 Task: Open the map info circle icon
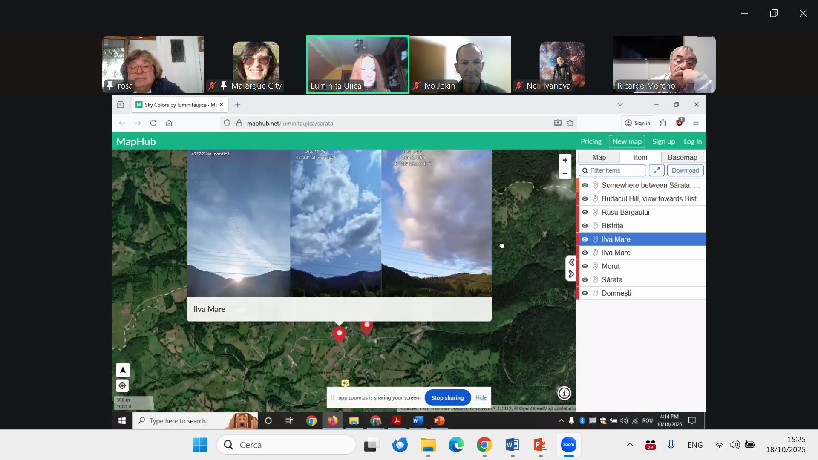click(564, 393)
